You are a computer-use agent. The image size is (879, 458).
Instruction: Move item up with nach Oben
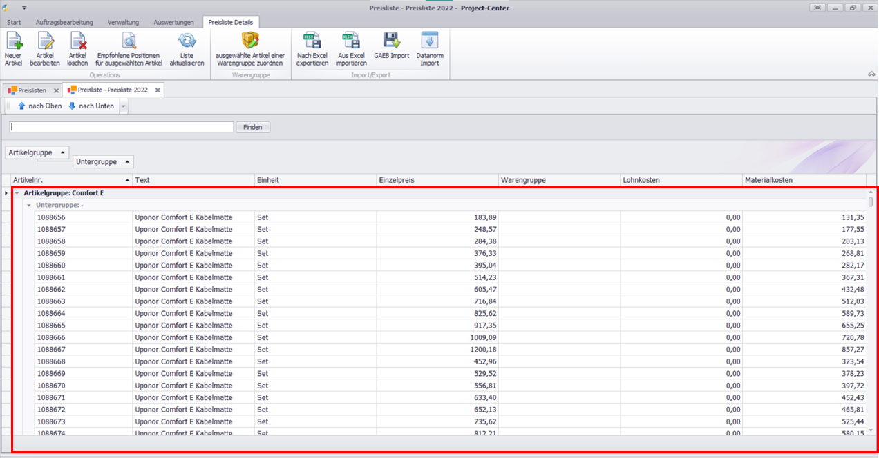(x=39, y=106)
